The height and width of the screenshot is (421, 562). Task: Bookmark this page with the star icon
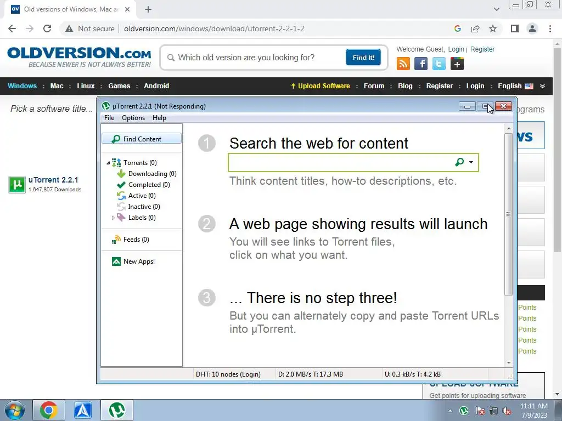coord(493,29)
